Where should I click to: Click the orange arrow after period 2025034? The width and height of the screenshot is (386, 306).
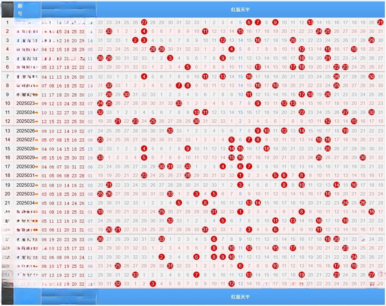[37, 203]
